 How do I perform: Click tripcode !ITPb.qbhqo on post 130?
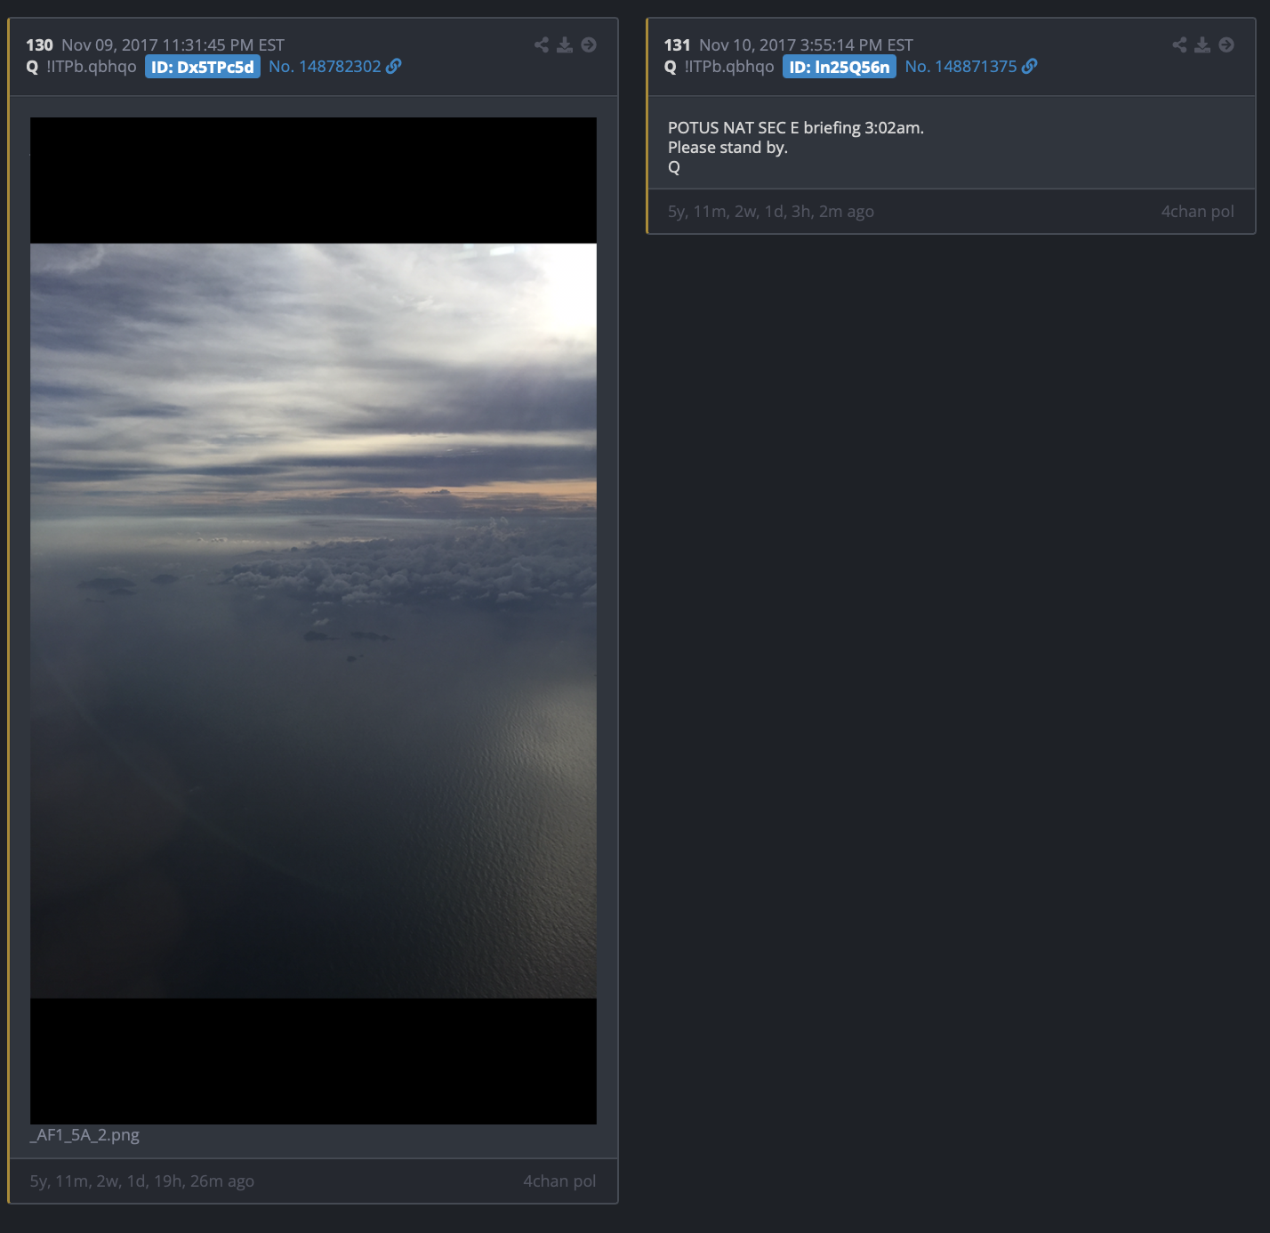[x=92, y=67]
